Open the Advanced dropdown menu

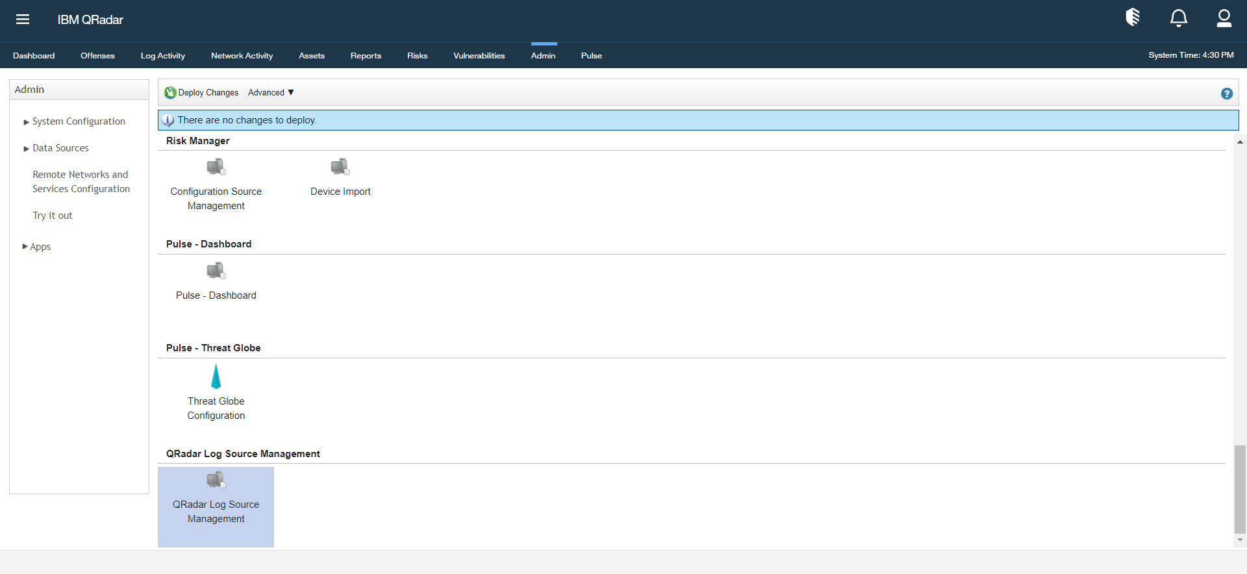coord(271,93)
